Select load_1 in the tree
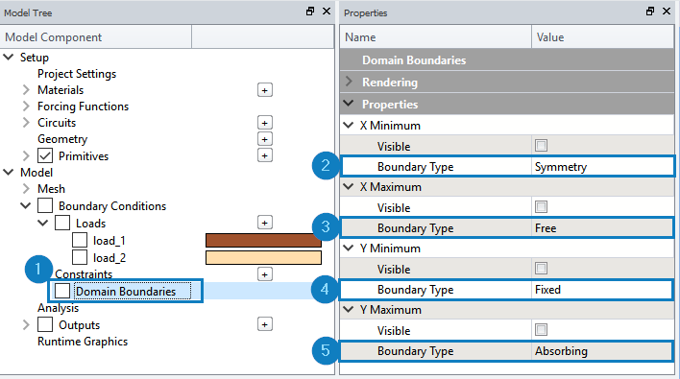Viewport: 680px width, 379px height. [109, 241]
